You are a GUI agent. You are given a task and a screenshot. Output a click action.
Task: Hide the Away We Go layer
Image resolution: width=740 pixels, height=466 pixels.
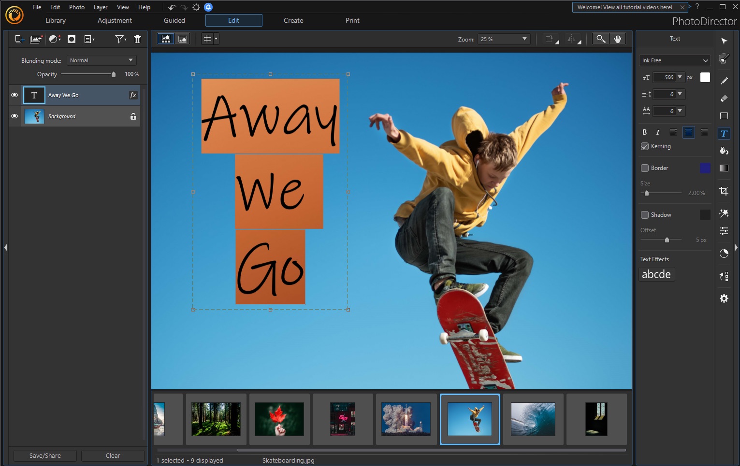coord(15,95)
